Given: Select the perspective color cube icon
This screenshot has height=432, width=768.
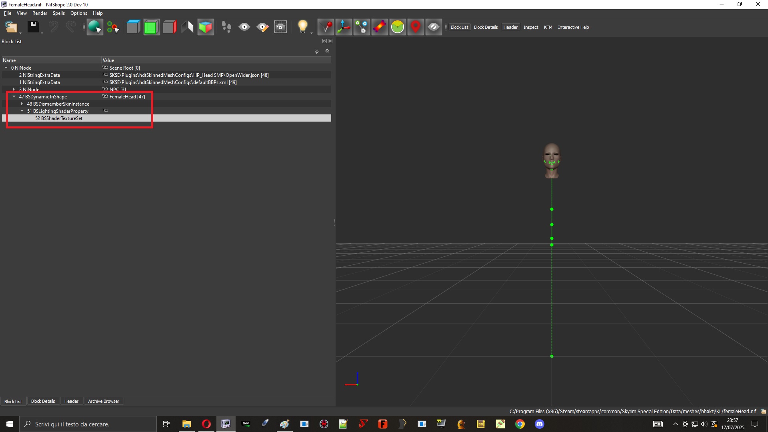Looking at the screenshot, I should (x=206, y=27).
